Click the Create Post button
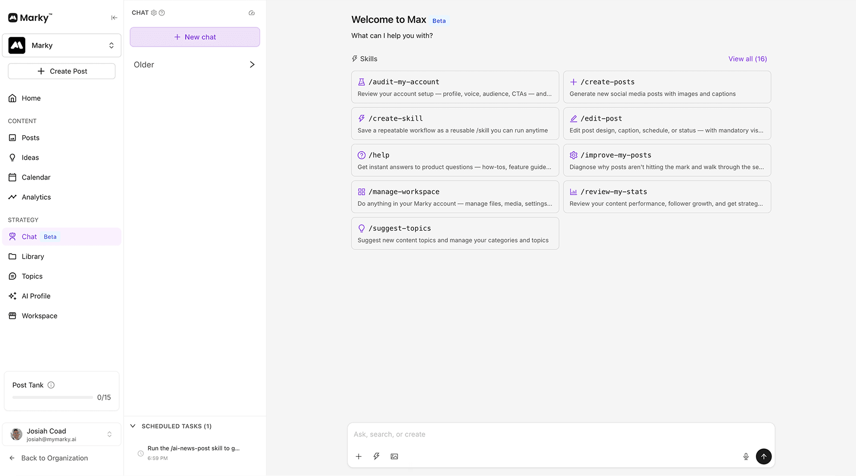This screenshot has height=476, width=856. click(62, 71)
